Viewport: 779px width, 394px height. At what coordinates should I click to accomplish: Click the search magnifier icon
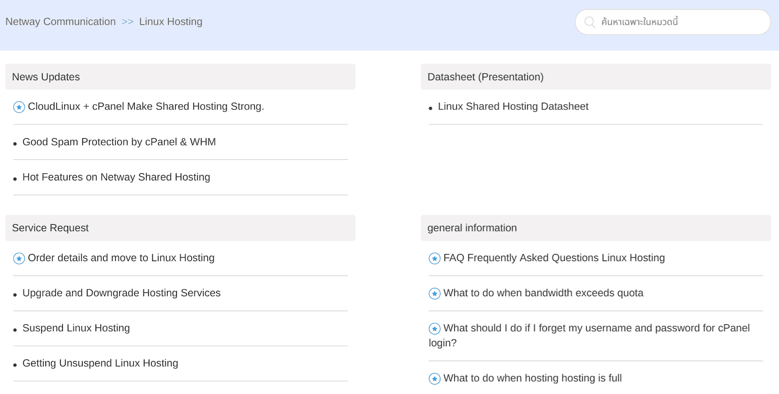[x=590, y=22]
